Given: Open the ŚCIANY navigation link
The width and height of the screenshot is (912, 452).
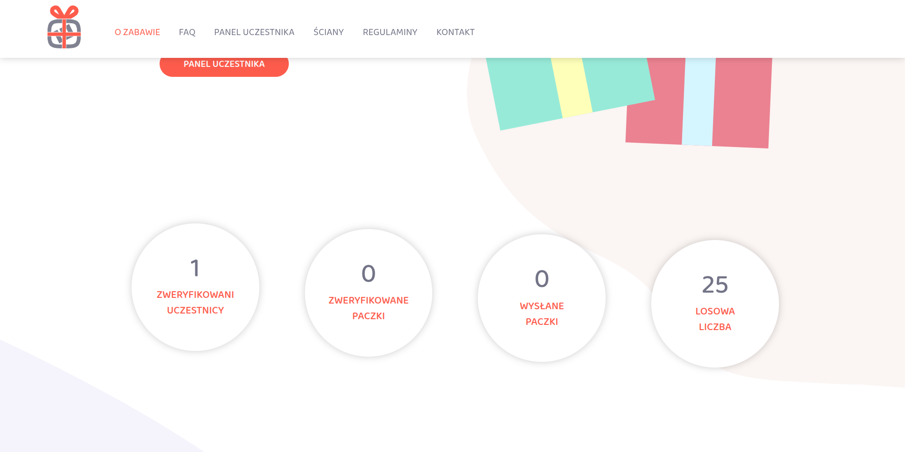Looking at the screenshot, I should point(329,32).
